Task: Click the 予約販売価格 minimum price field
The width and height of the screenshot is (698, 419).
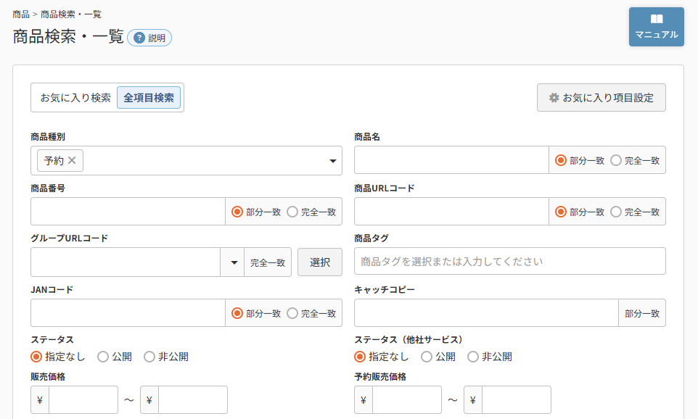Action: click(407, 400)
